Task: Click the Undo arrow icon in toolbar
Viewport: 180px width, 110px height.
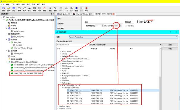Action: point(20,8)
